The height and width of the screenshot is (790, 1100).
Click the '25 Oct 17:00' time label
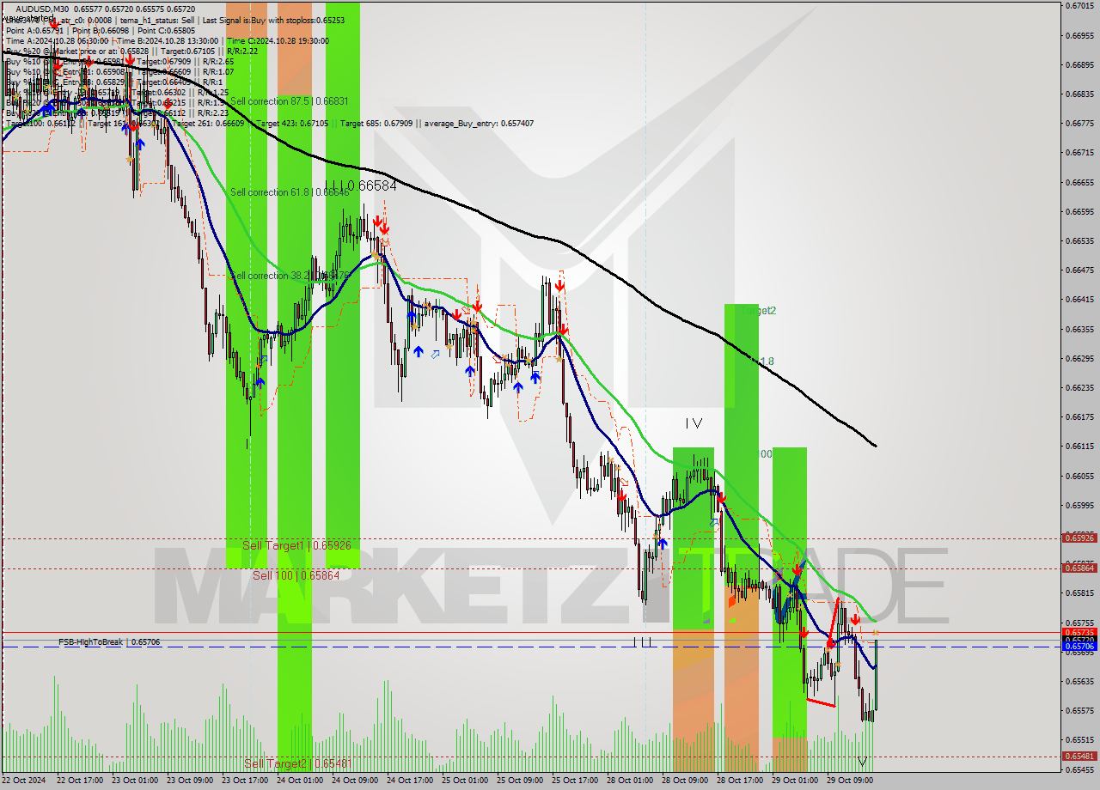point(575,781)
